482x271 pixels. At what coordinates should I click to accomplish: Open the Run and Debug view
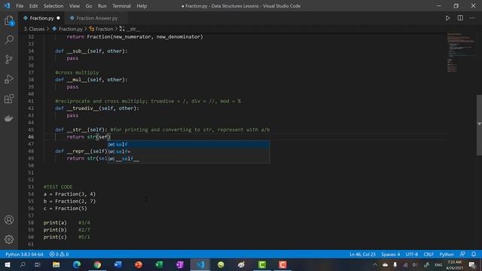pyautogui.click(x=9, y=79)
